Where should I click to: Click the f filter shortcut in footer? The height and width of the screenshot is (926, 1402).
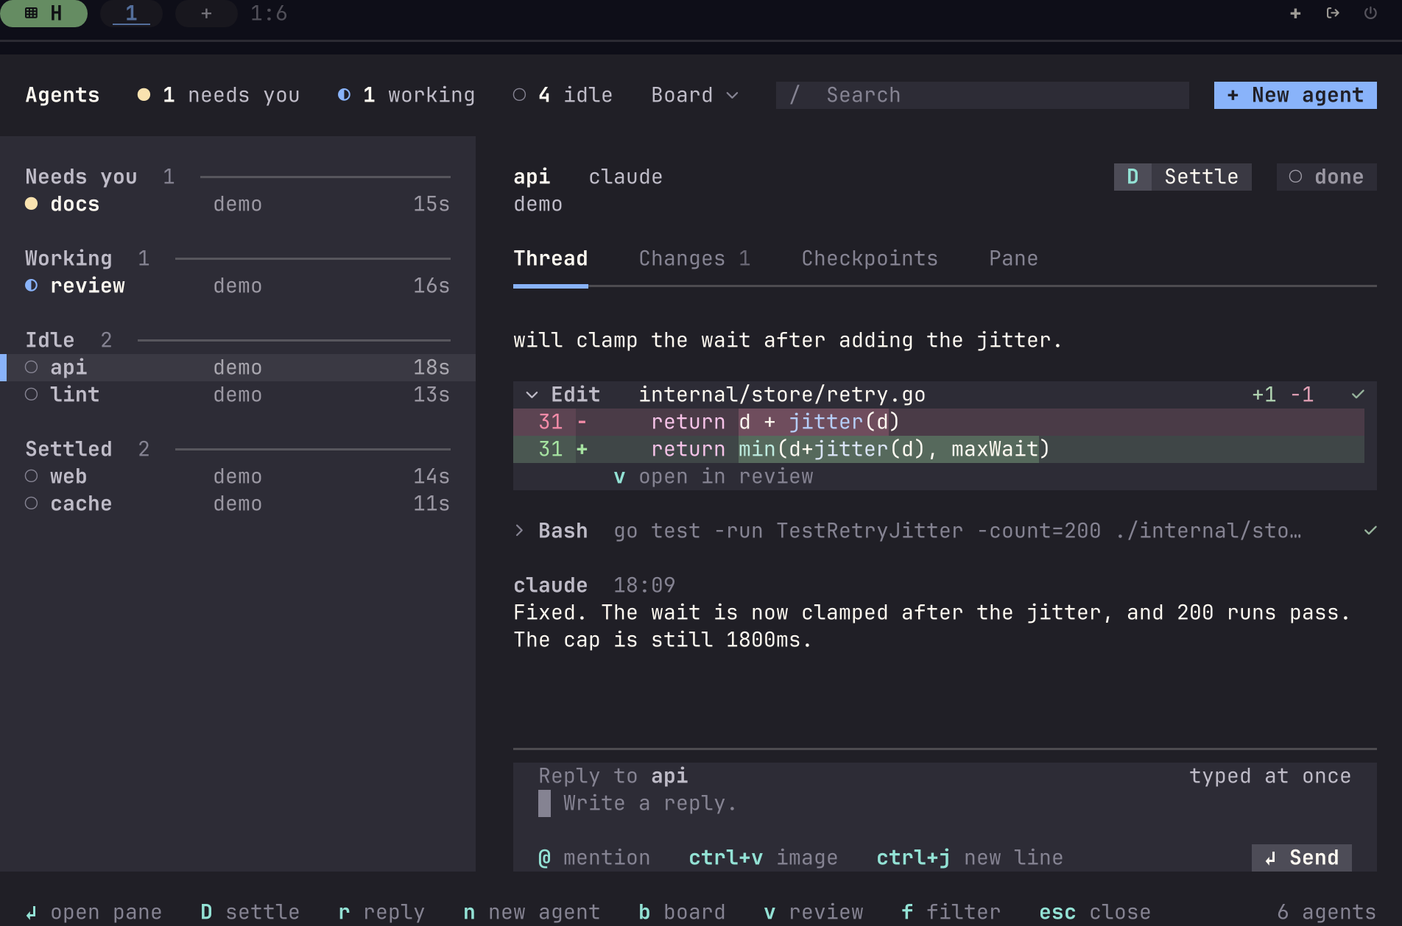[x=951, y=912]
